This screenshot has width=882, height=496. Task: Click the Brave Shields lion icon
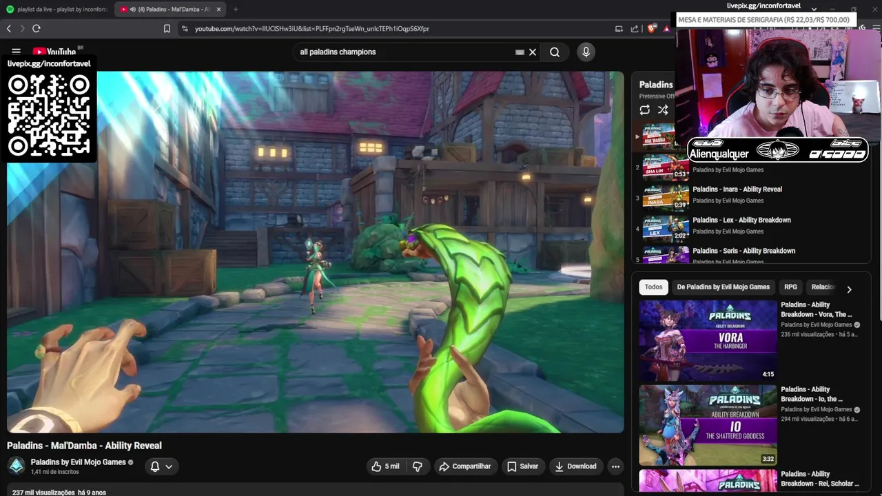tap(651, 28)
